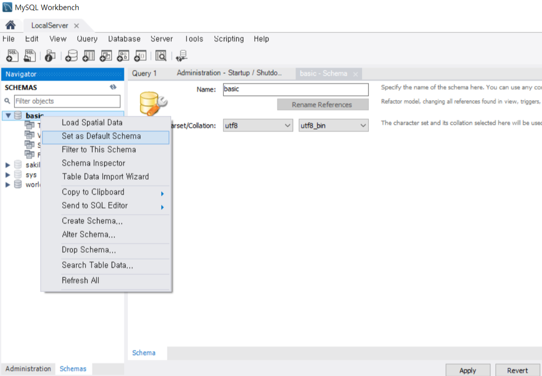Open the File menu
This screenshot has width=542, height=376.
(x=8, y=39)
